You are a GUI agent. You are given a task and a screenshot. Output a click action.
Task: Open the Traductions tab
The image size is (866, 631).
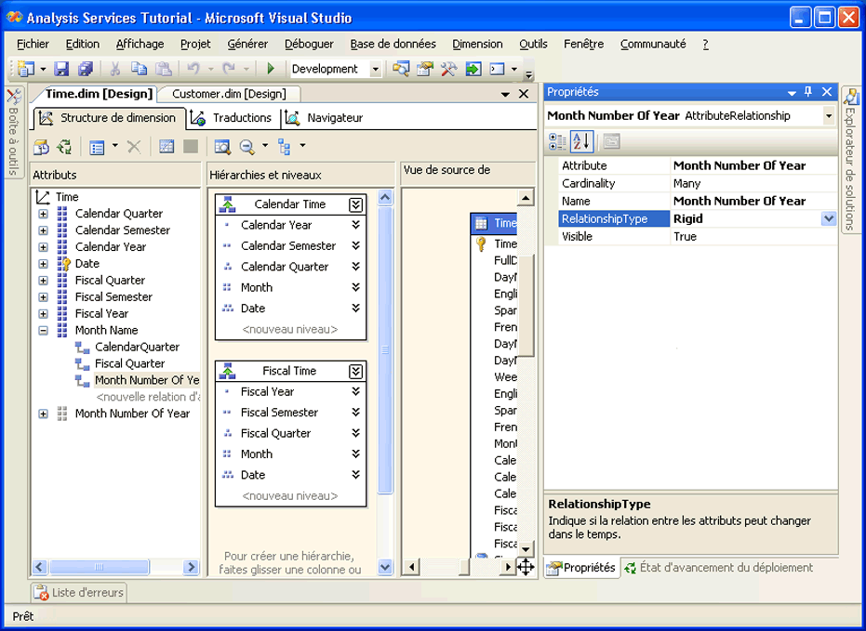tap(241, 118)
